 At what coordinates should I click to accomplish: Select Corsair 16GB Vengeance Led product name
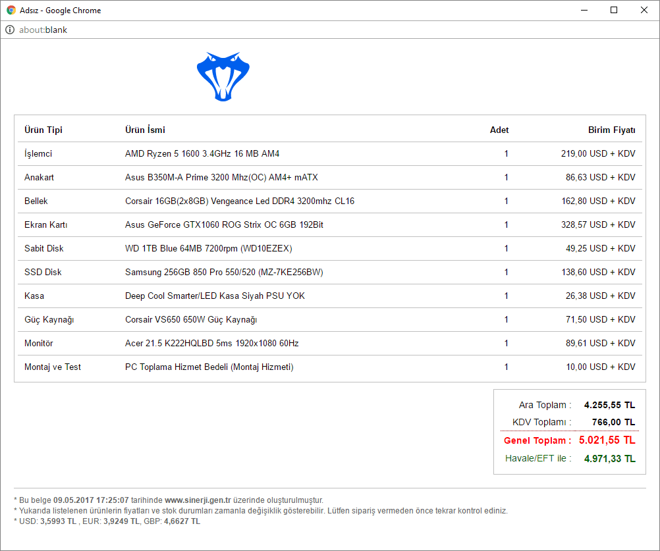click(x=240, y=201)
